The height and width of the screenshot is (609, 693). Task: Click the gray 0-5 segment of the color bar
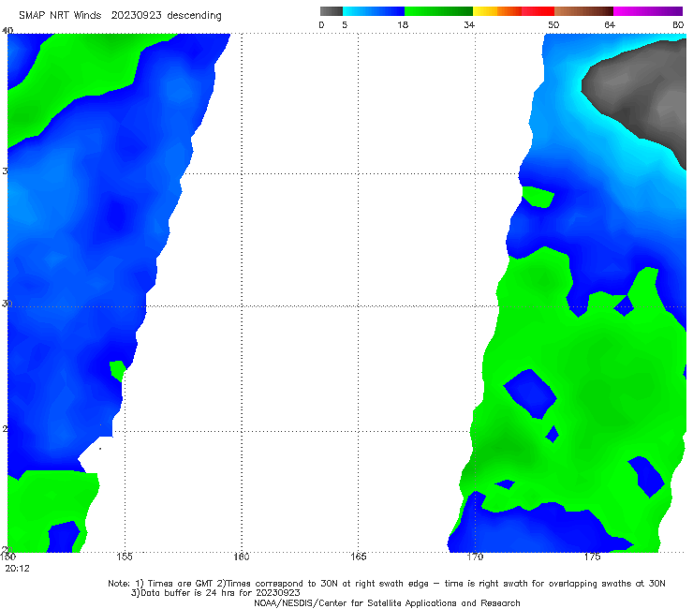tap(332, 11)
